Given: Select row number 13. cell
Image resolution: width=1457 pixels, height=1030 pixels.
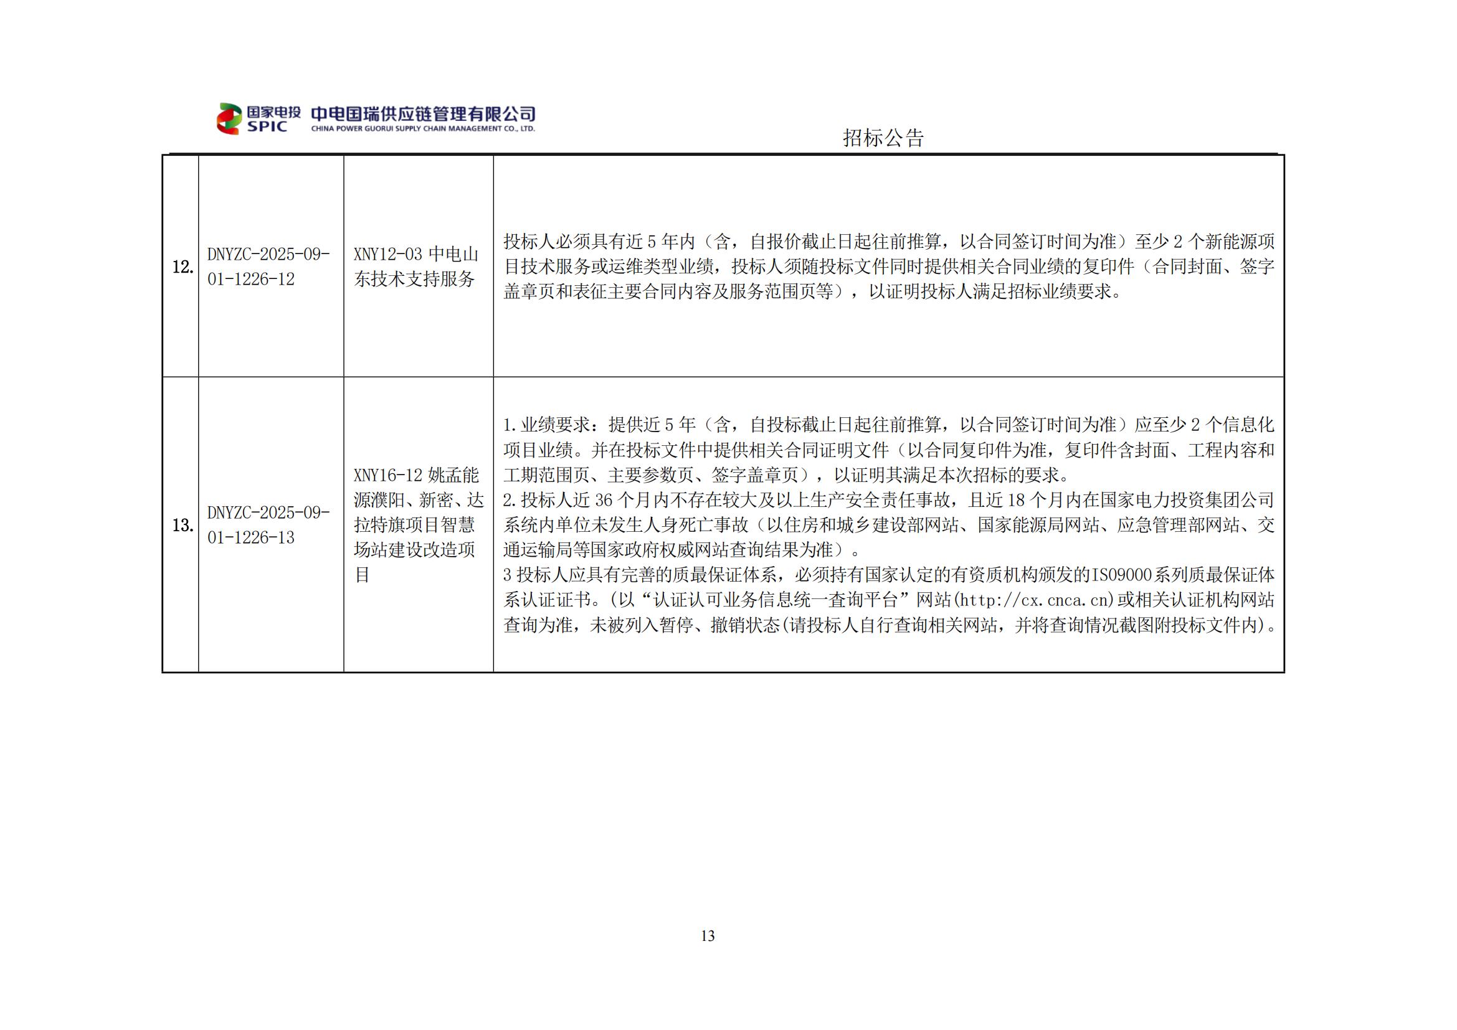Looking at the screenshot, I should tap(183, 525).
